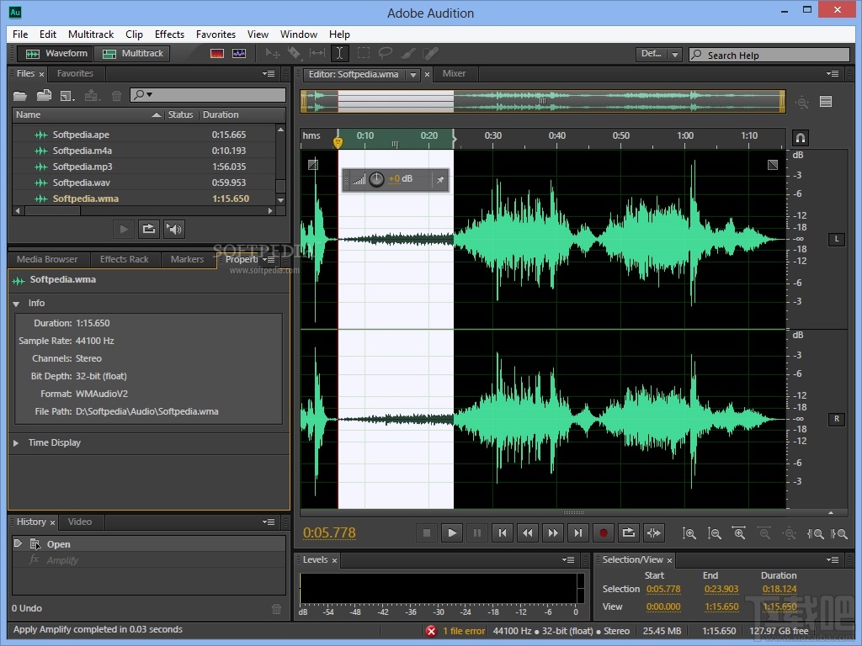Toggle automatic preview playback in Files panel

(174, 228)
